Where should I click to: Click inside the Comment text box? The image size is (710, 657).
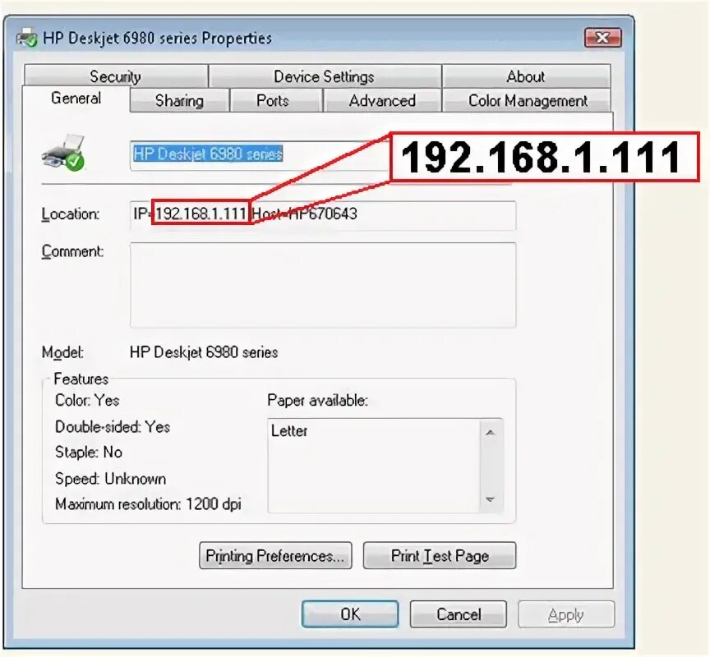pos(323,285)
